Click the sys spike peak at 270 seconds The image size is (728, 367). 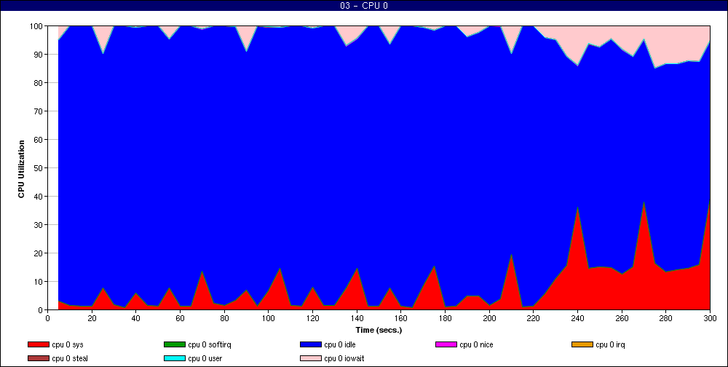point(644,202)
